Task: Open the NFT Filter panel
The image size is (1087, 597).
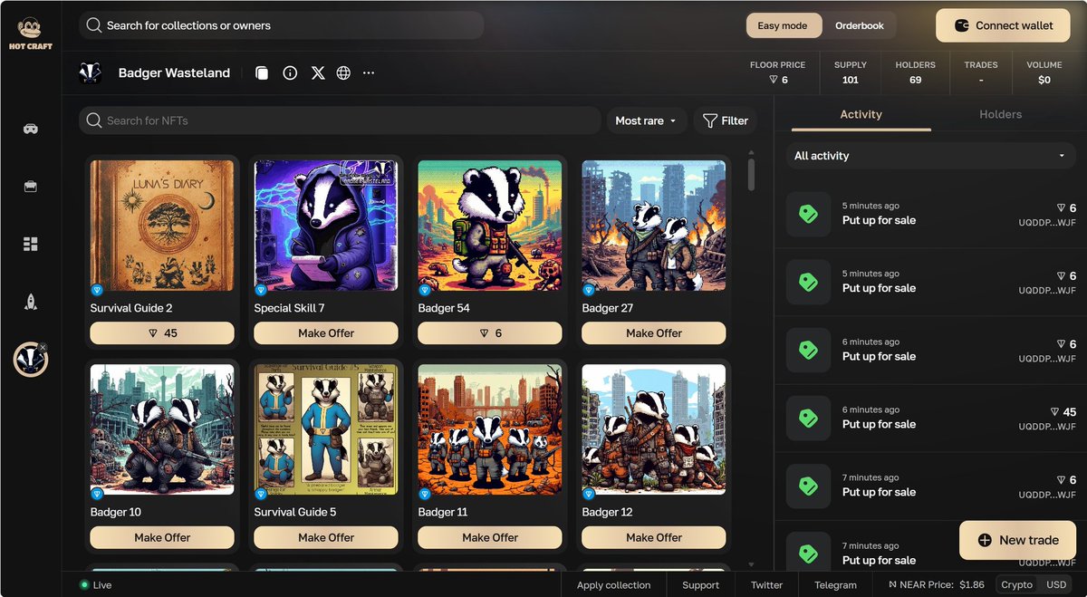Action: 726,120
